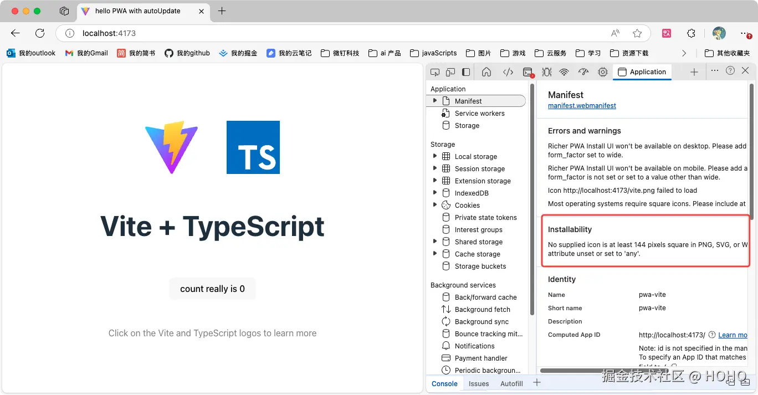The width and height of the screenshot is (758, 395).
Task: Open the tab actions icon left of the tab
Action: tap(64, 11)
